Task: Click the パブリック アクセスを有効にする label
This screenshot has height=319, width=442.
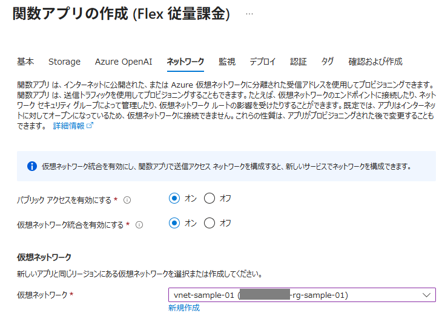Action: [x=64, y=200]
